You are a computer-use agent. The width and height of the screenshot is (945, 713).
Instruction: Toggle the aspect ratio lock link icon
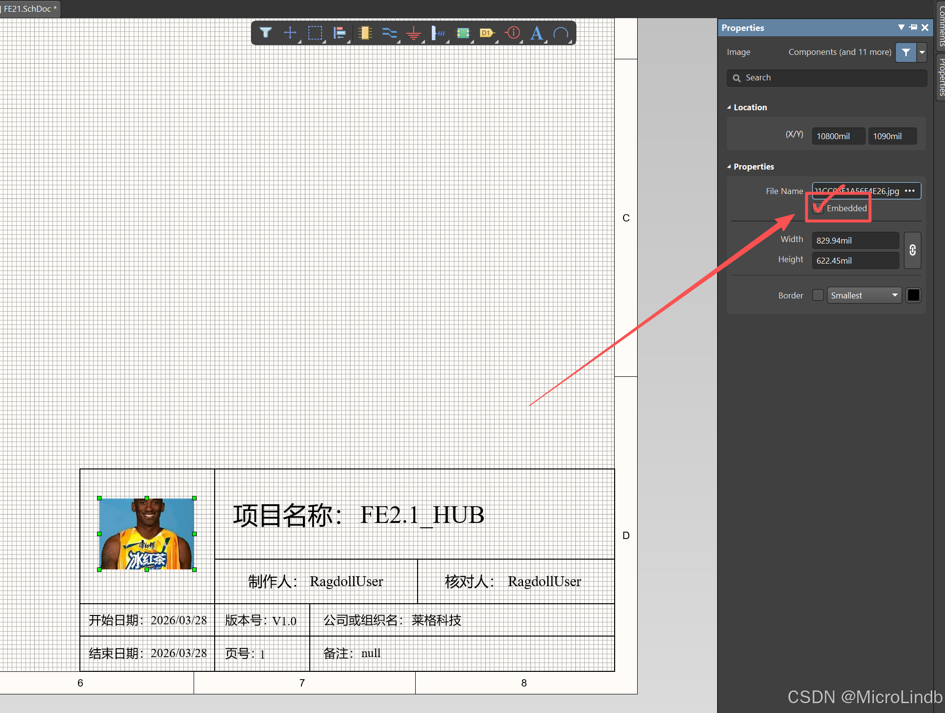[913, 250]
